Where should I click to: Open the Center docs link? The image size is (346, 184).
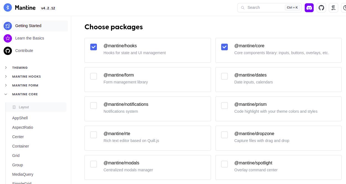(x=18, y=137)
